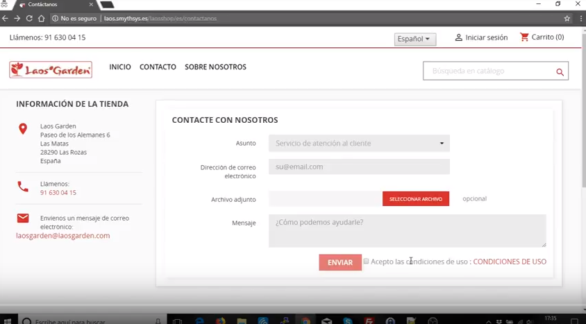The image size is (586, 324).
Task: Reload the page with the browser refresh icon
Action: 29,19
